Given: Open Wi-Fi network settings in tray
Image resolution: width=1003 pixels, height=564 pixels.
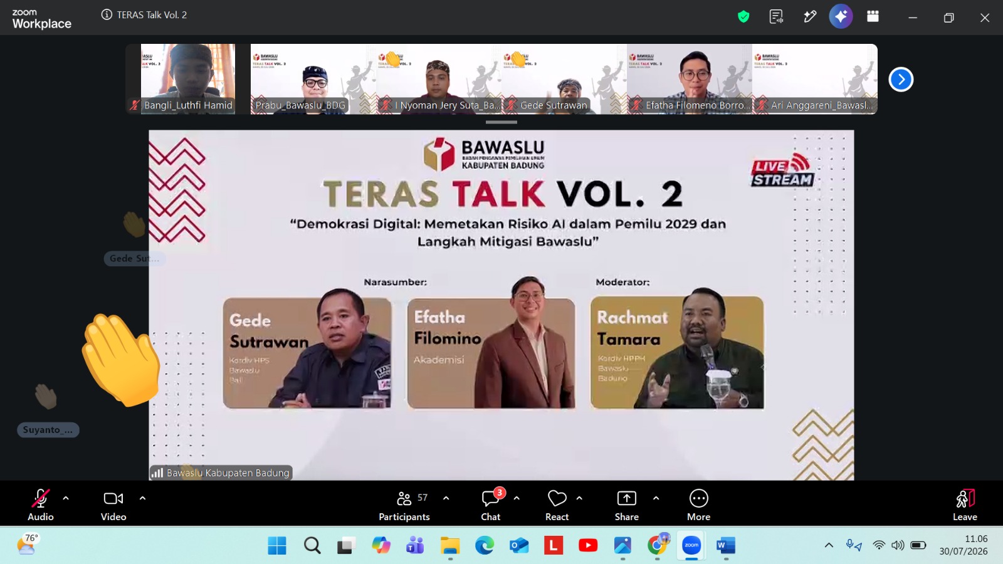Looking at the screenshot, I should click(x=879, y=545).
